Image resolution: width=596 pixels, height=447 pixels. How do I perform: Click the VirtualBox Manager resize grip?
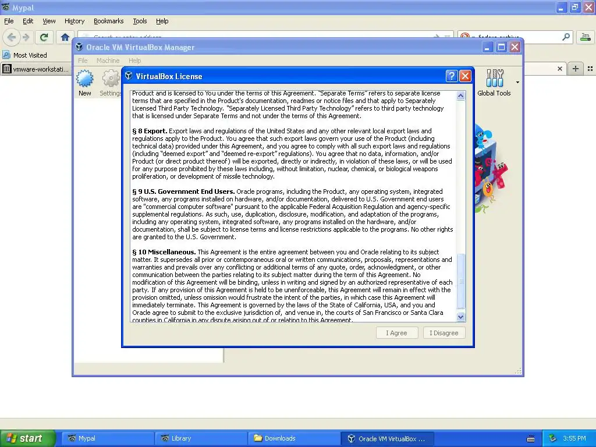pyautogui.click(x=518, y=371)
